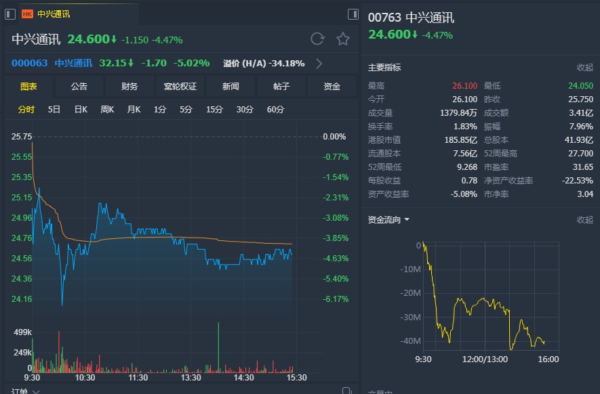Image resolution: width=600 pixels, height=394 pixels.
Task: Open the 公告 tab
Action: point(79,87)
